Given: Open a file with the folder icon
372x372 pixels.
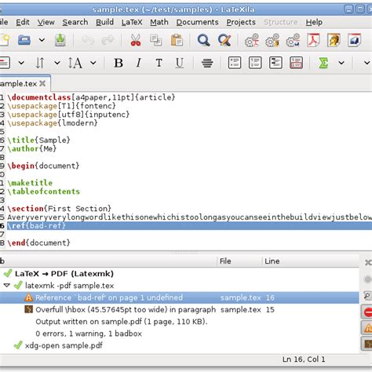Looking at the screenshot, I should pos(24,40).
